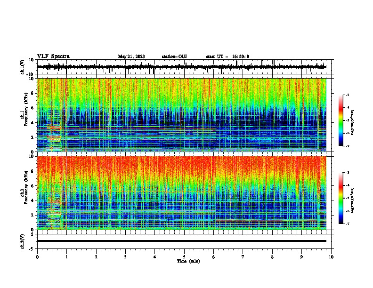Screen dimensions: 373x288
Task: Click time axis tick label "8"
Action: point(272,257)
